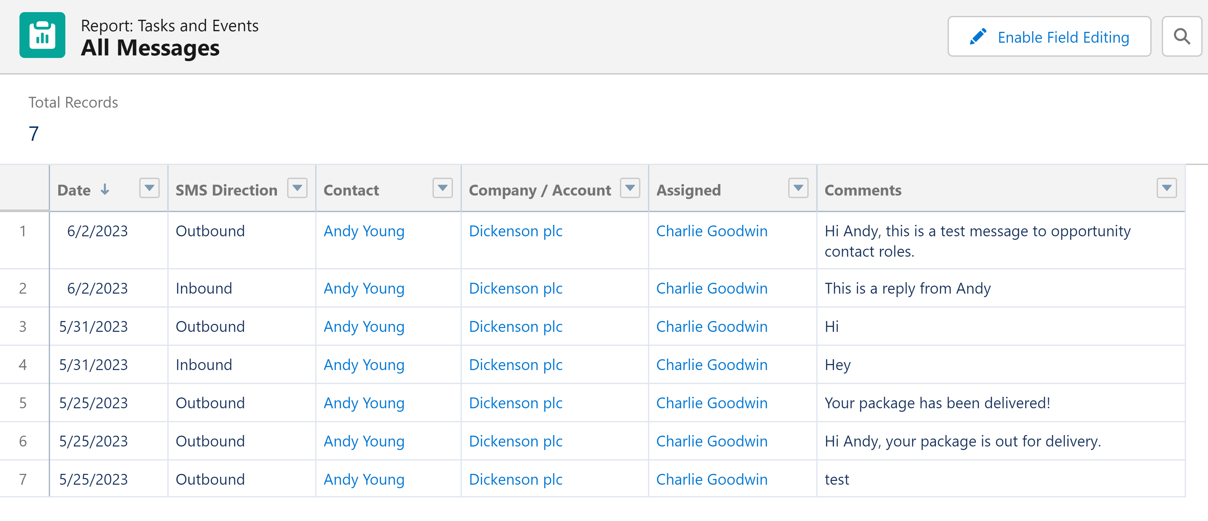This screenshot has height=521, width=1208.
Task: Open Andy Young contact in row 1
Action: (364, 231)
